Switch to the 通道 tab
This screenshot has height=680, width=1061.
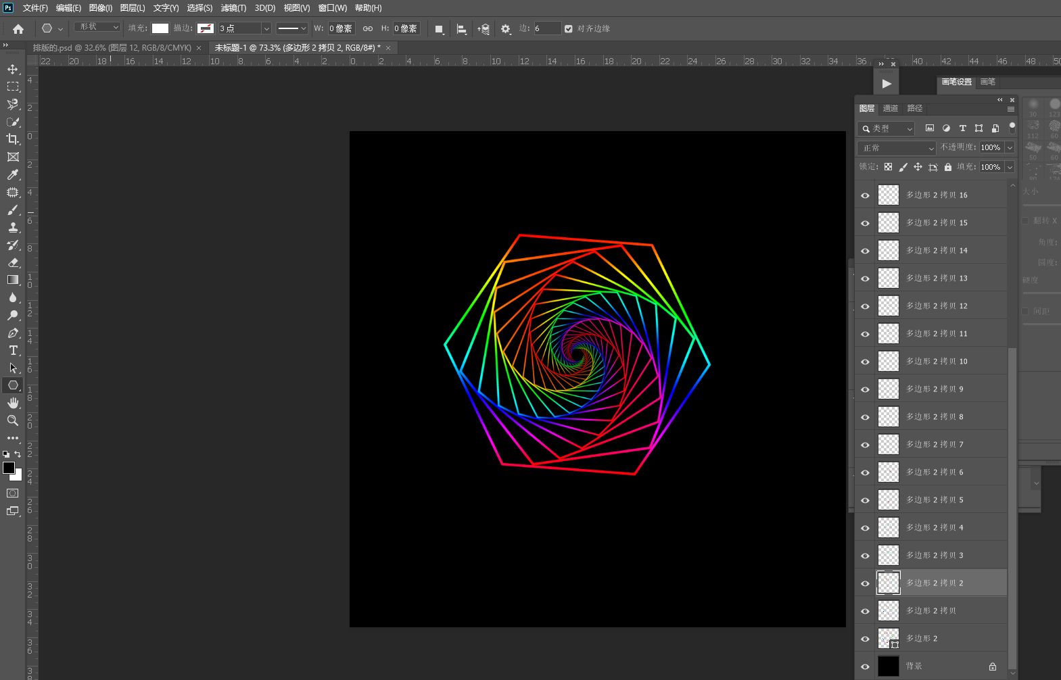click(x=890, y=108)
